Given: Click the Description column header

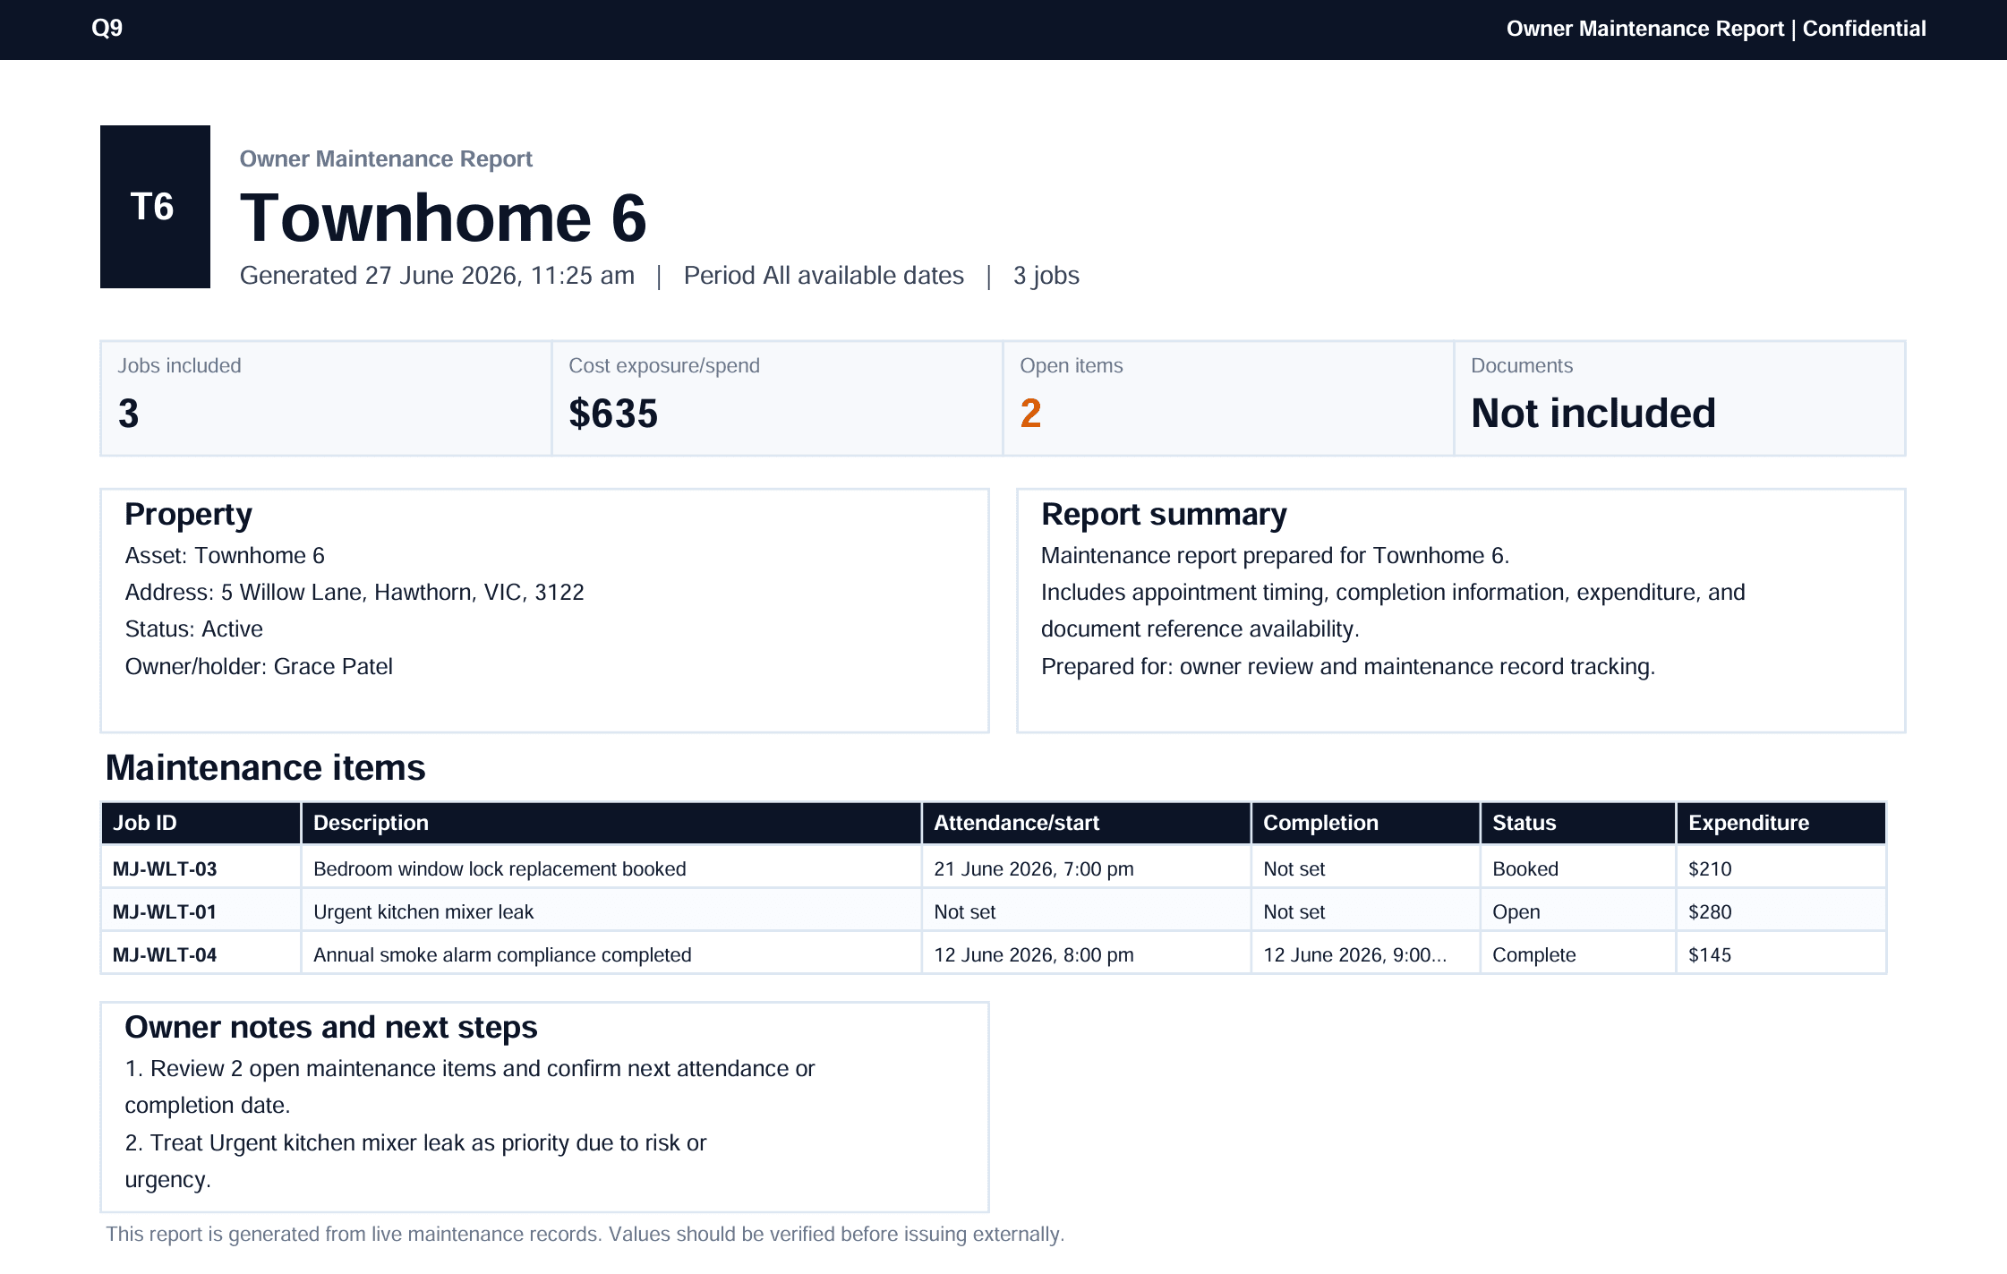Looking at the screenshot, I should (x=611, y=823).
